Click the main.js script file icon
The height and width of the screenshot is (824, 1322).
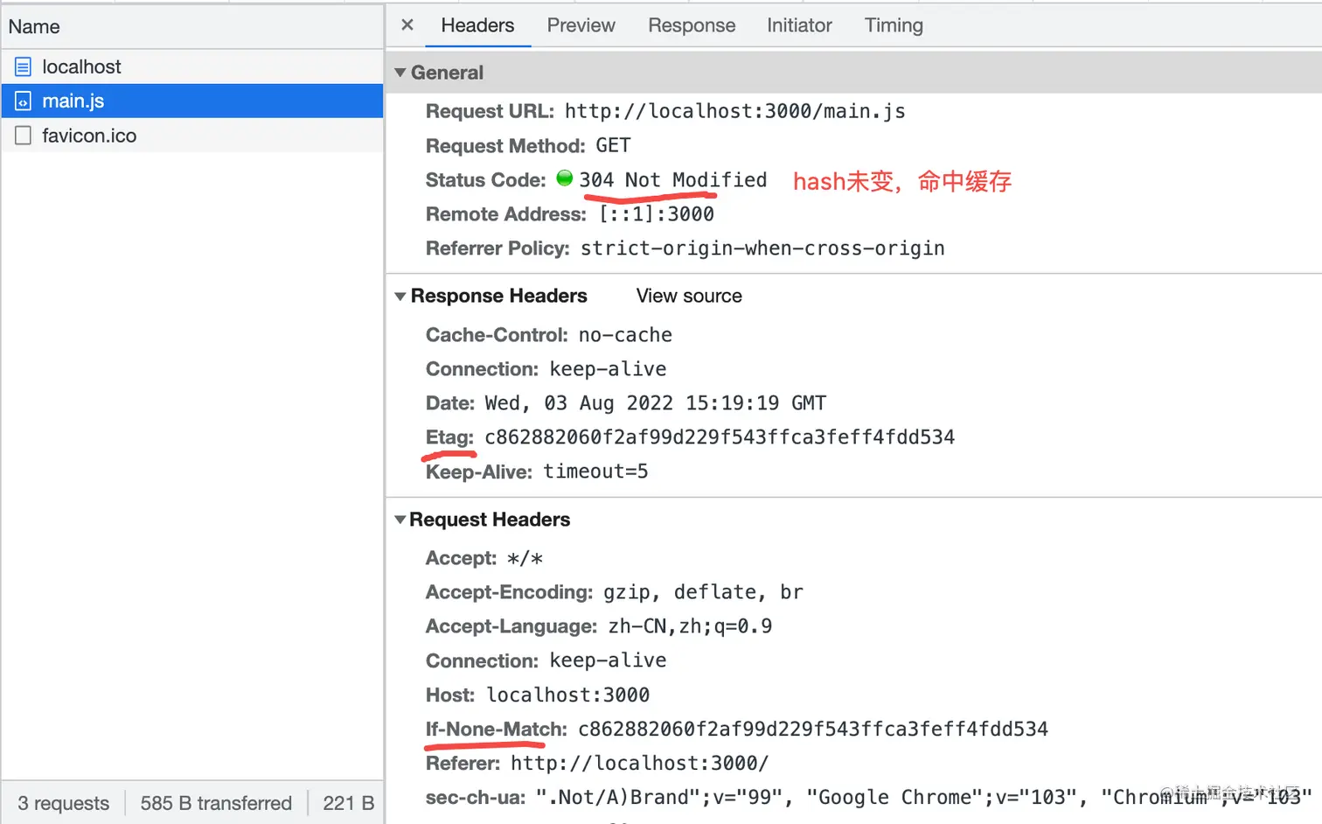(x=24, y=101)
